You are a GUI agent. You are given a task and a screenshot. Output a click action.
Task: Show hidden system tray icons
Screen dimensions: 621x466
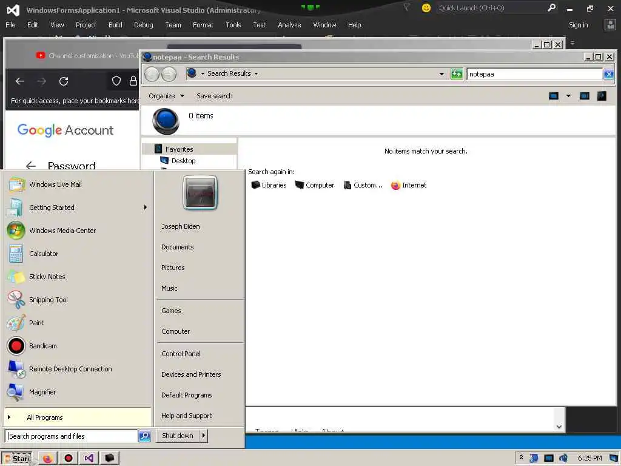pyautogui.click(x=521, y=458)
